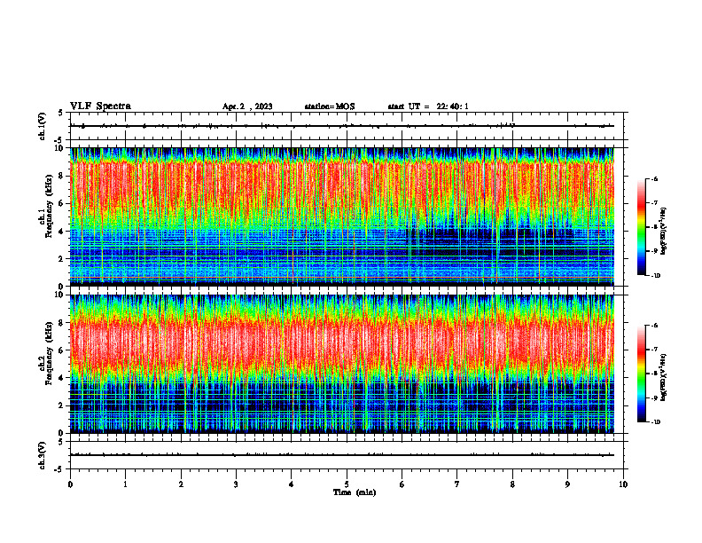Click time axis tick label "1"
Viewport: 702px width, 543px height.
click(x=125, y=484)
